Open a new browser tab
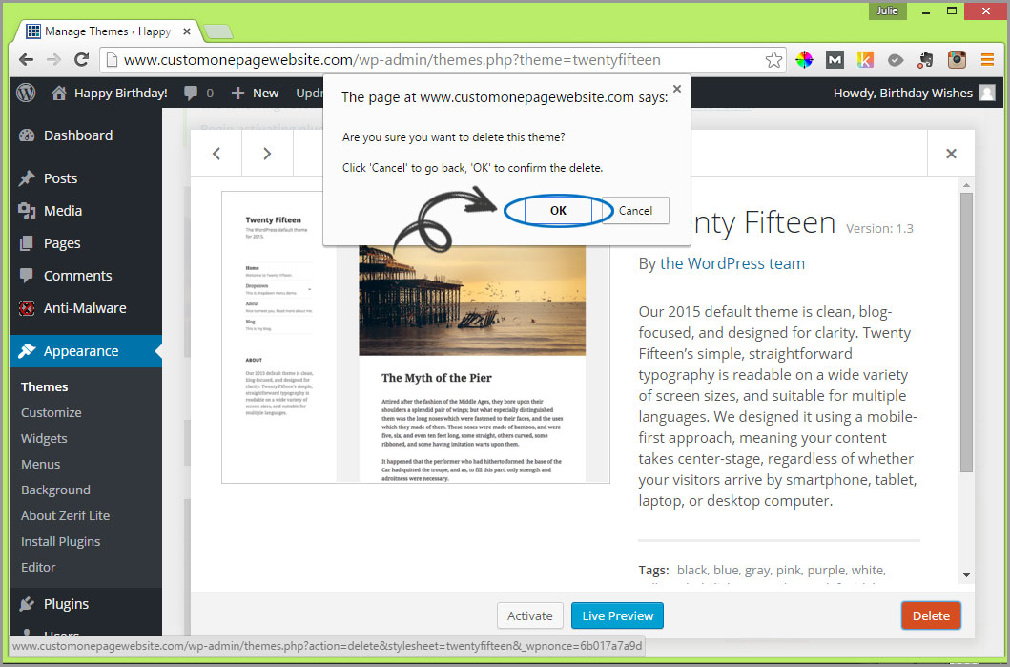The height and width of the screenshot is (667, 1010). (x=217, y=31)
